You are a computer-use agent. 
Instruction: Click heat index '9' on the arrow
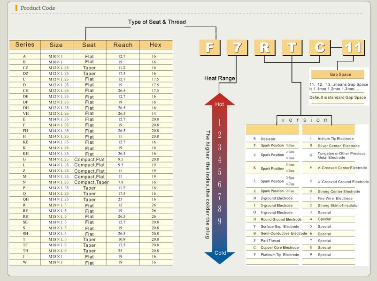pos(220,221)
